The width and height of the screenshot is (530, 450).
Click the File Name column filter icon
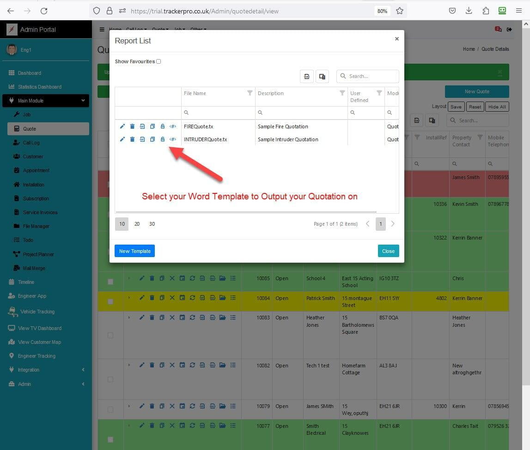pyautogui.click(x=250, y=93)
